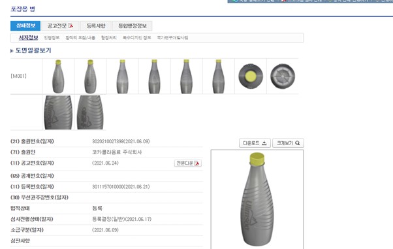Open the 상세정보 tab
393x249 pixels.
[25, 25]
